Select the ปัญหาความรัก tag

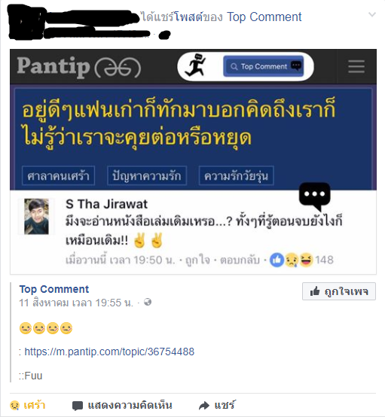pos(147,176)
